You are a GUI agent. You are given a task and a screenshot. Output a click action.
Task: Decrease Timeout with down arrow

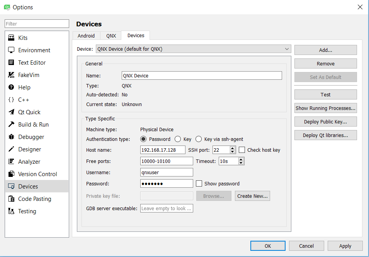(241, 163)
